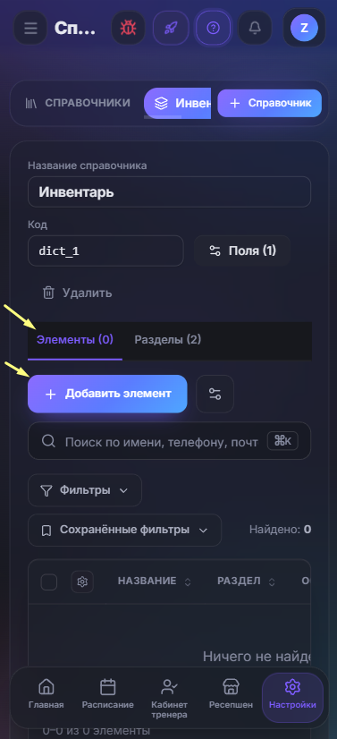Click the Добавить элемент button
The width and height of the screenshot is (337, 739).
click(x=107, y=394)
